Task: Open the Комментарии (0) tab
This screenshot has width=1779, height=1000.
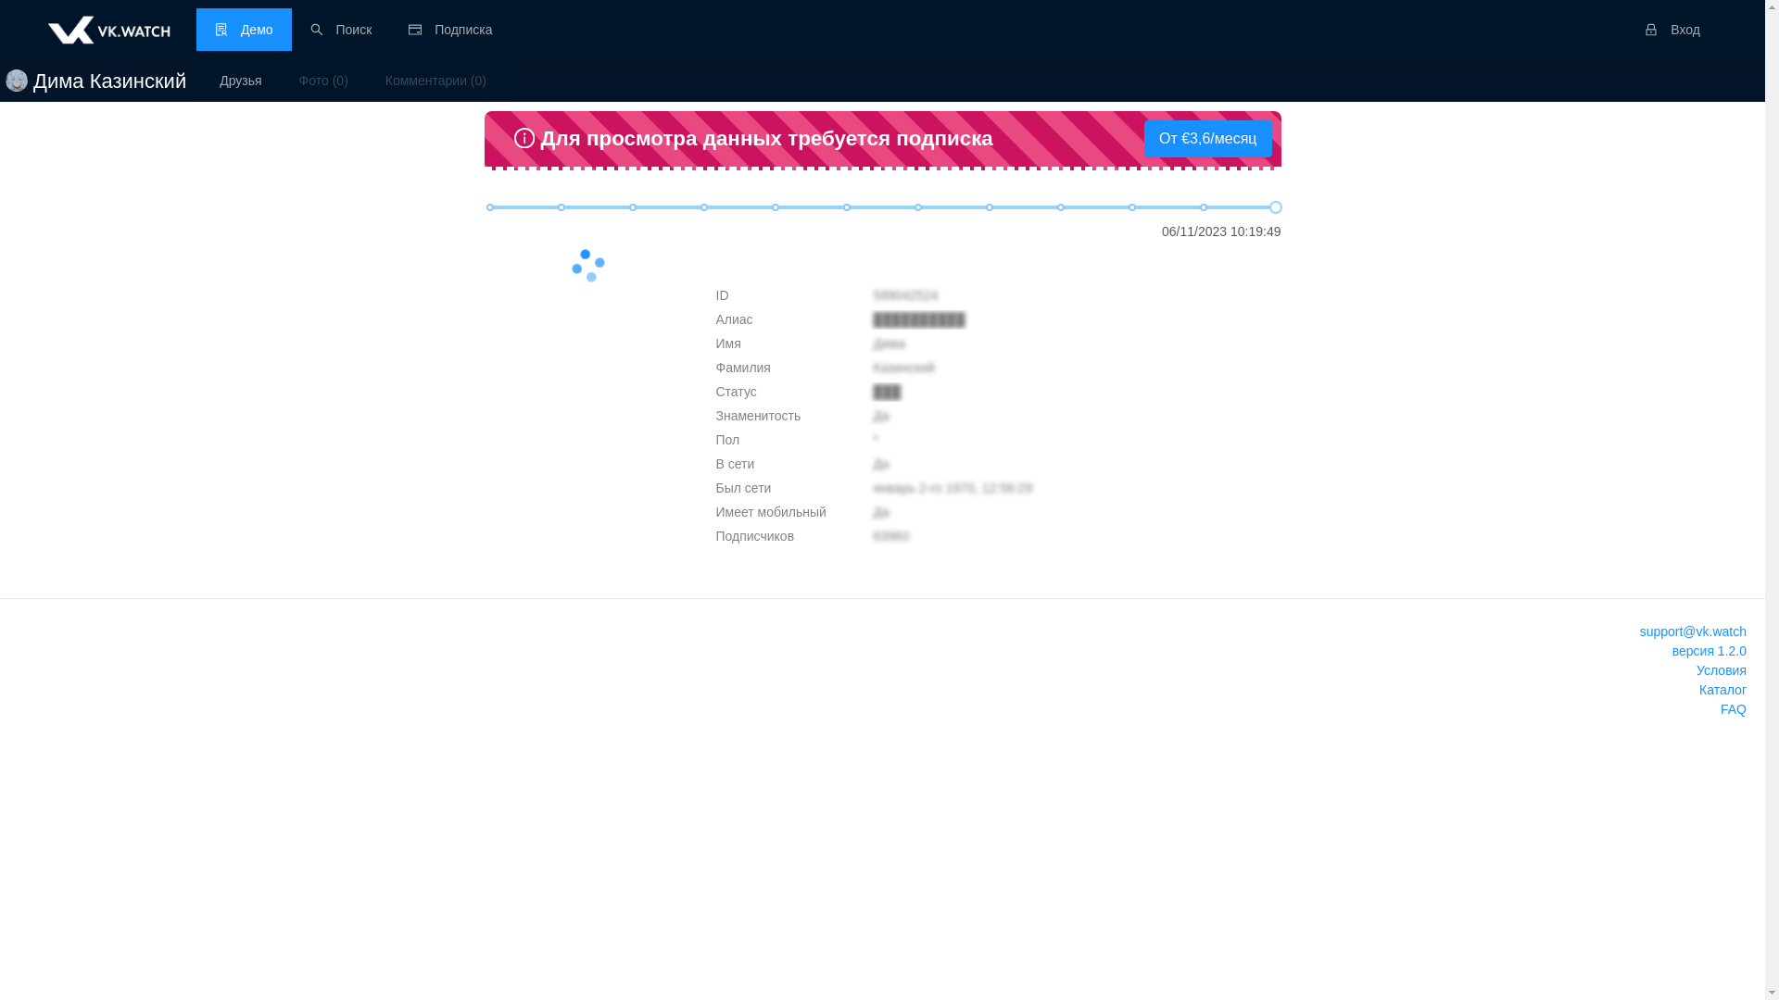Action: click(435, 81)
